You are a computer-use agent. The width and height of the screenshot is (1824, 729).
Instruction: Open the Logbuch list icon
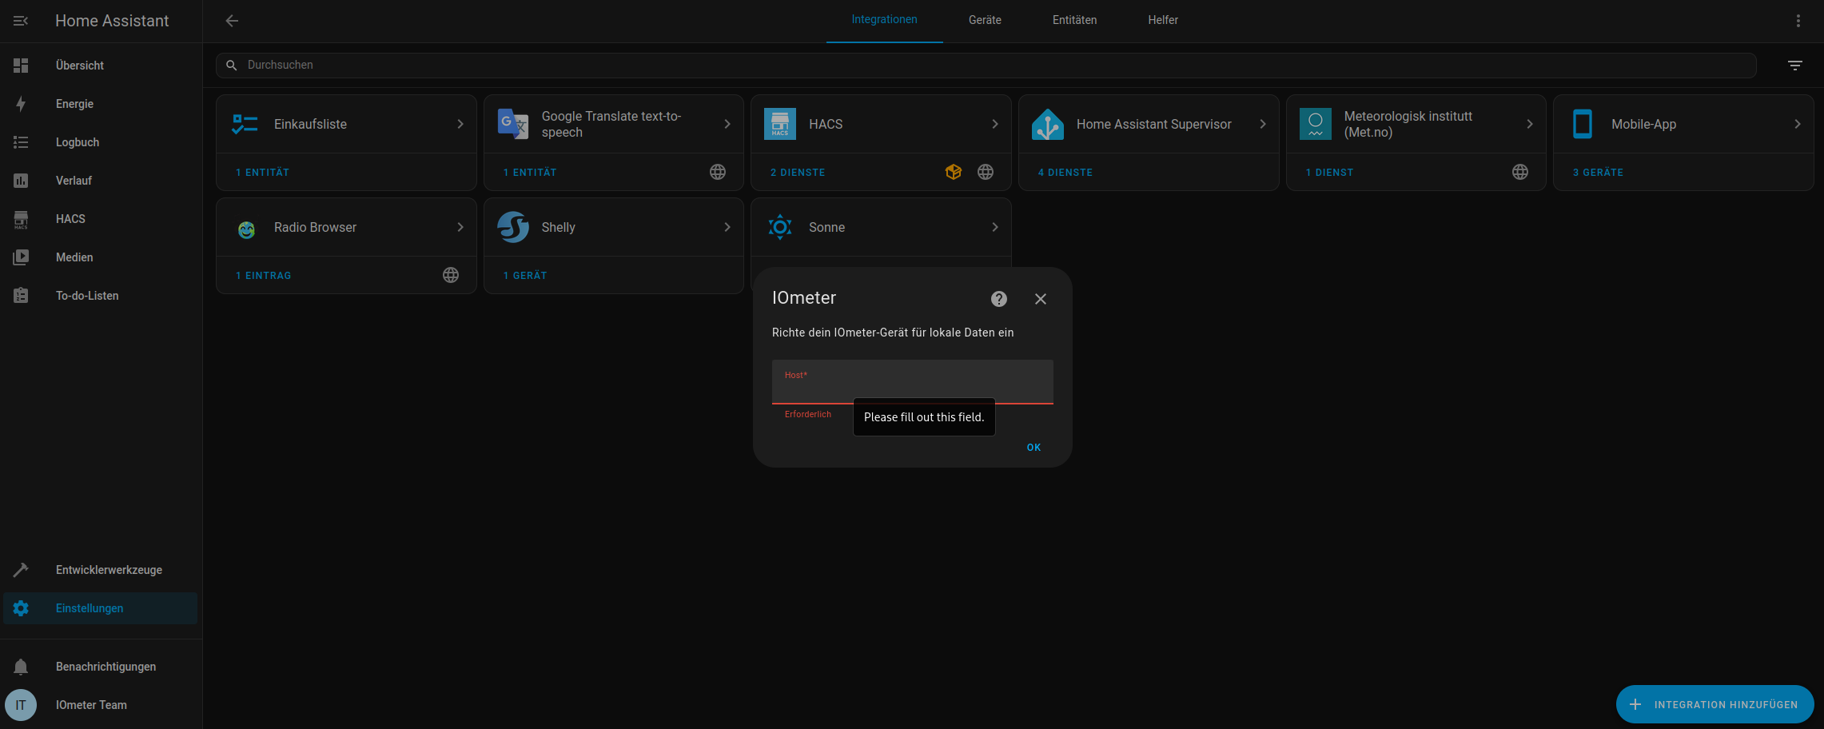(21, 142)
